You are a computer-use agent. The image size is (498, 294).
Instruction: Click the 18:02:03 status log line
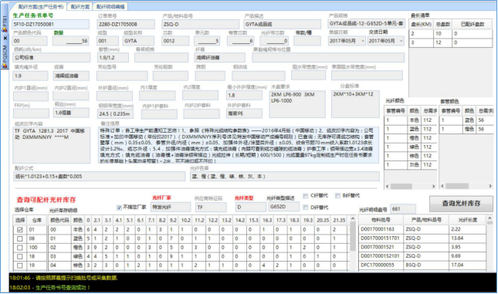(49, 288)
